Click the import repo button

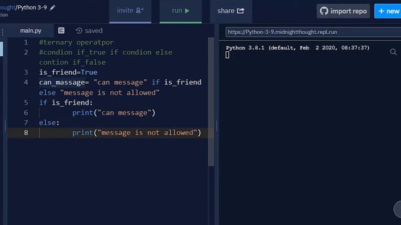tap(343, 11)
